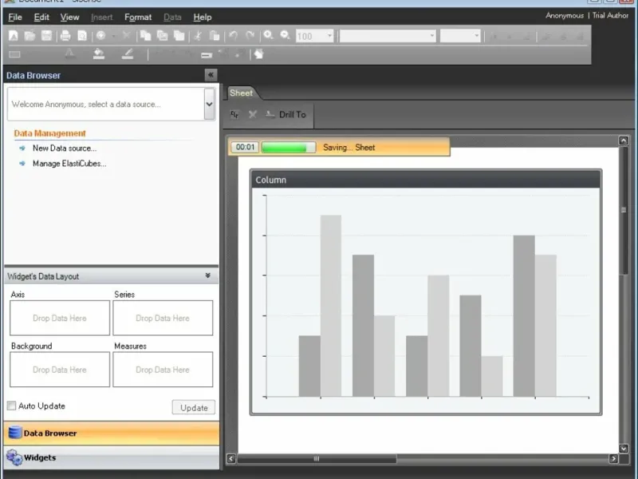Open the Data menu
The width and height of the screenshot is (638, 479).
coord(172,17)
